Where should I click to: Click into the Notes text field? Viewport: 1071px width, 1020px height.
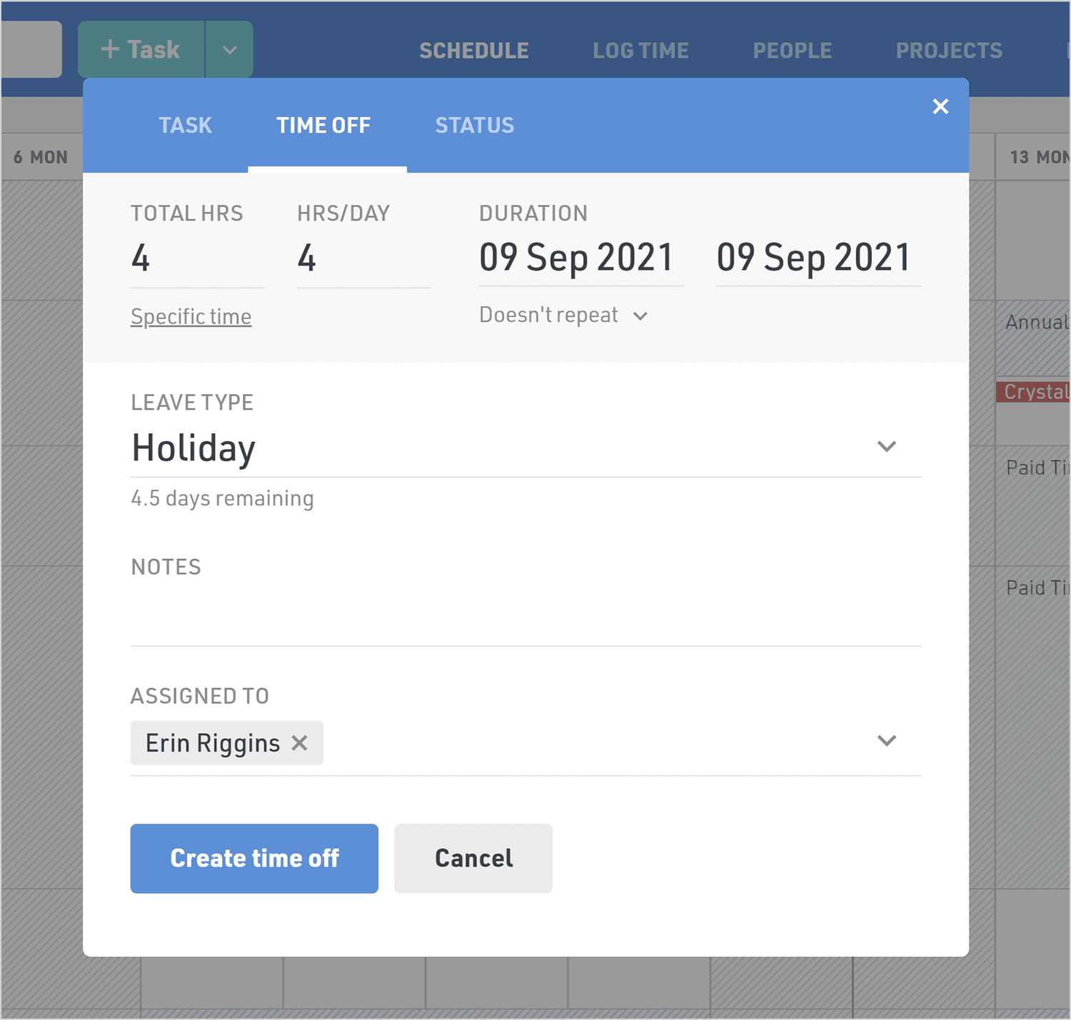coord(526,617)
